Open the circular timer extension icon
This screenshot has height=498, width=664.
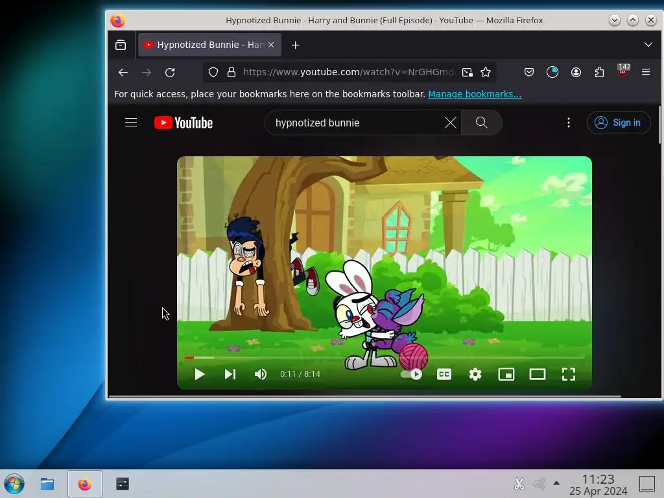point(552,73)
